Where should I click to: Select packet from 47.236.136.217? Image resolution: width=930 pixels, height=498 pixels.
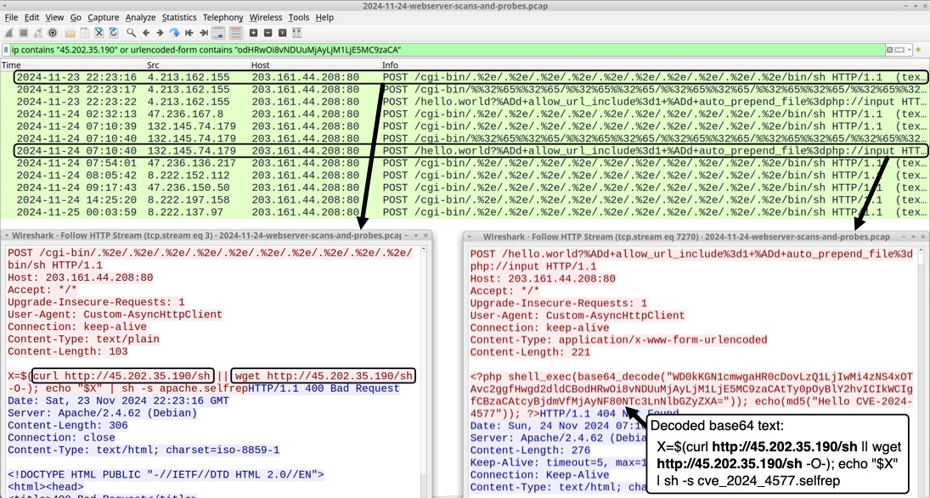coord(465,163)
